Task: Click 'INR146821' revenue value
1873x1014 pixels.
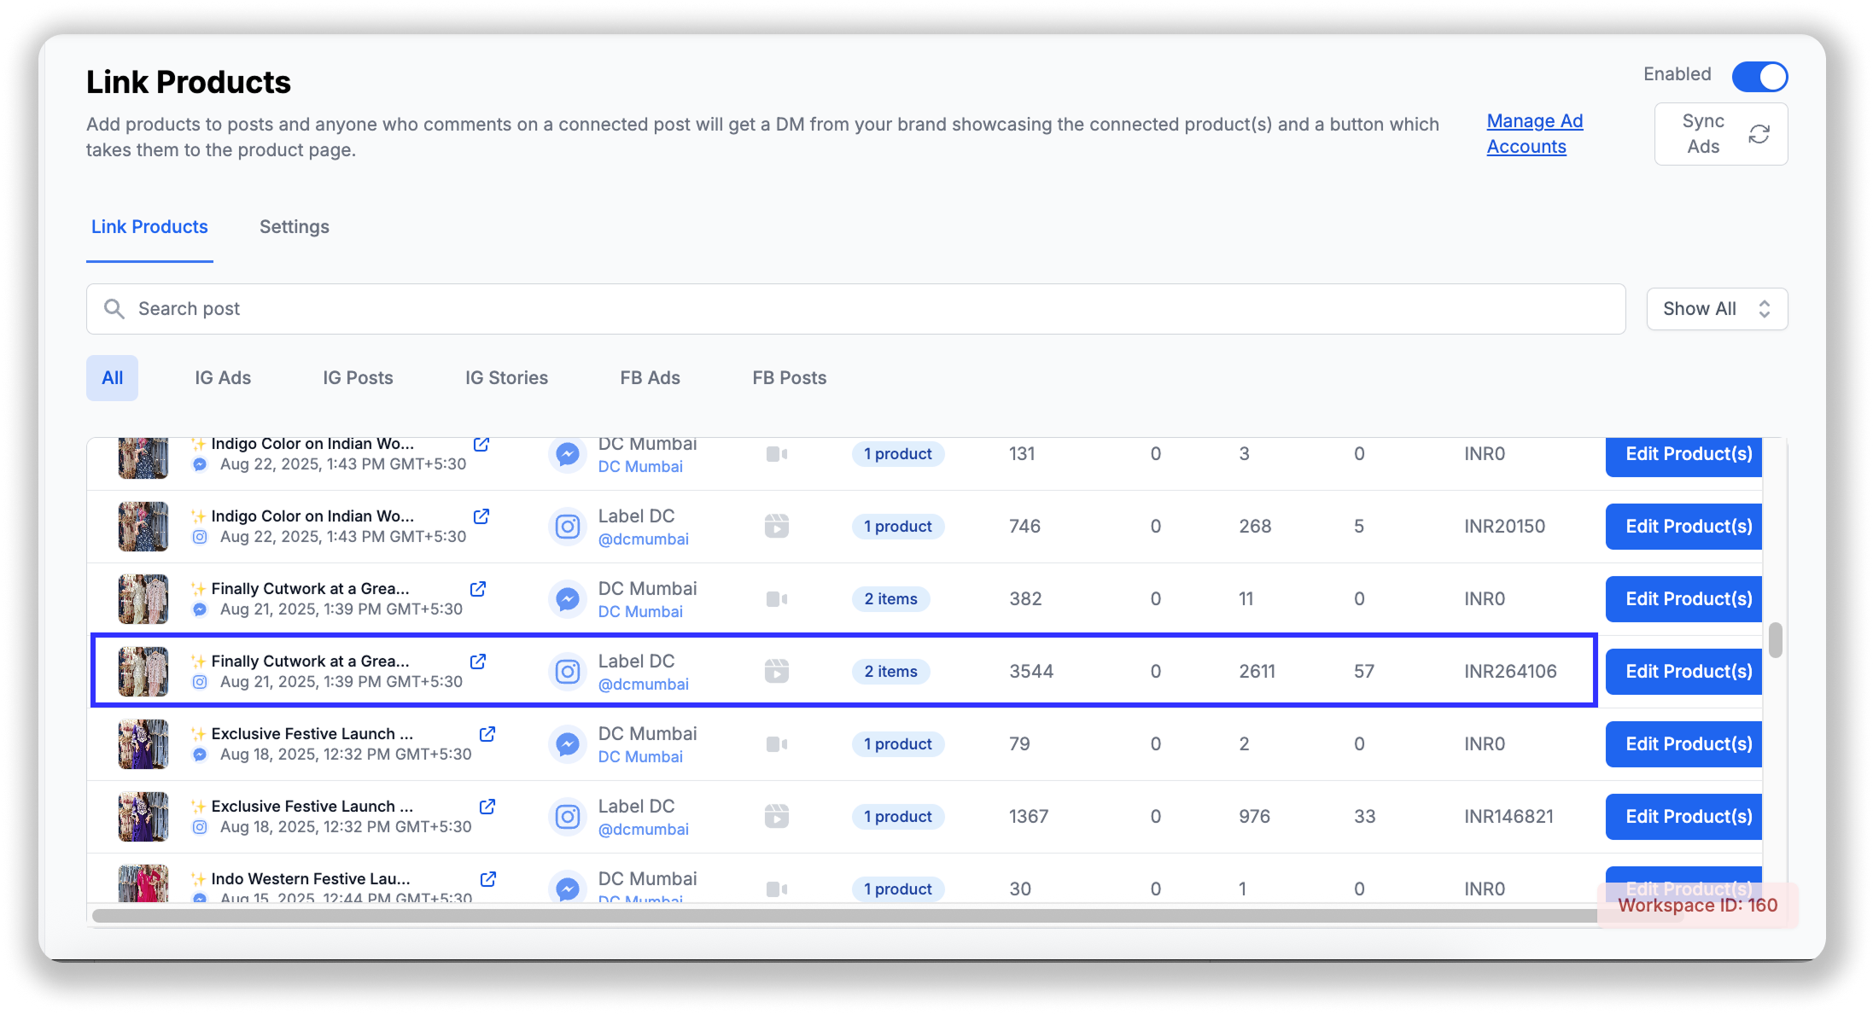Action: click(x=1508, y=817)
